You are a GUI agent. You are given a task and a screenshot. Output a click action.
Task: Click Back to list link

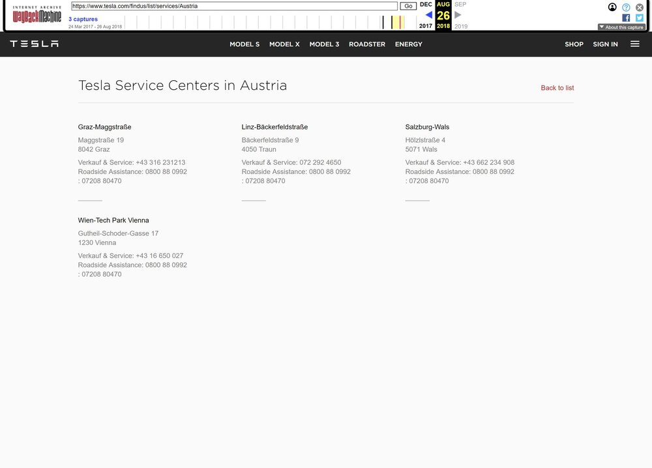[557, 88]
